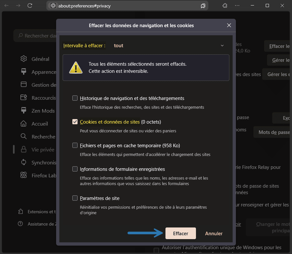This screenshot has width=292, height=254.
Task: Click the Apparence paintbrush icon
Action: [24, 72]
